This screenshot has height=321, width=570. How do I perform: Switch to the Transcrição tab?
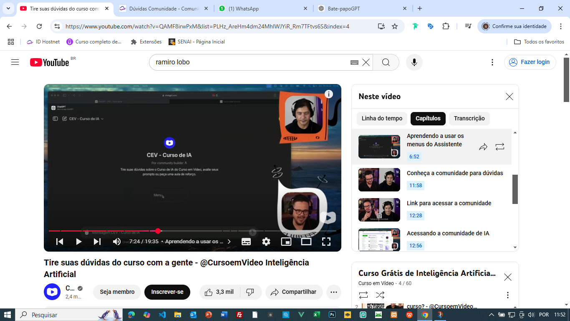(x=469, y=119)
